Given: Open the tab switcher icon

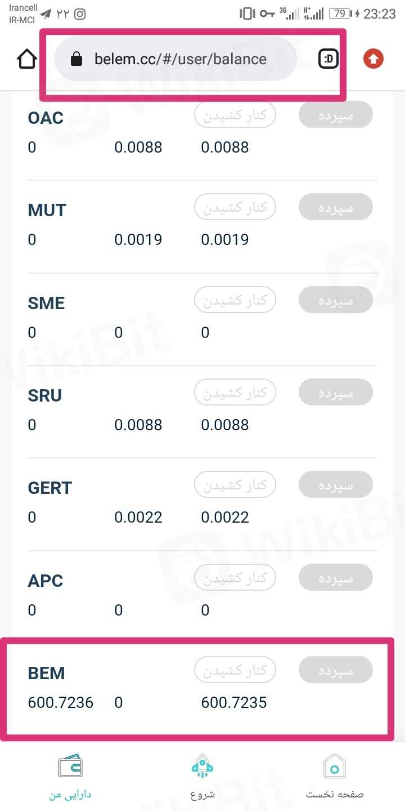Looking at the screenshot, I should pos(328,59).
